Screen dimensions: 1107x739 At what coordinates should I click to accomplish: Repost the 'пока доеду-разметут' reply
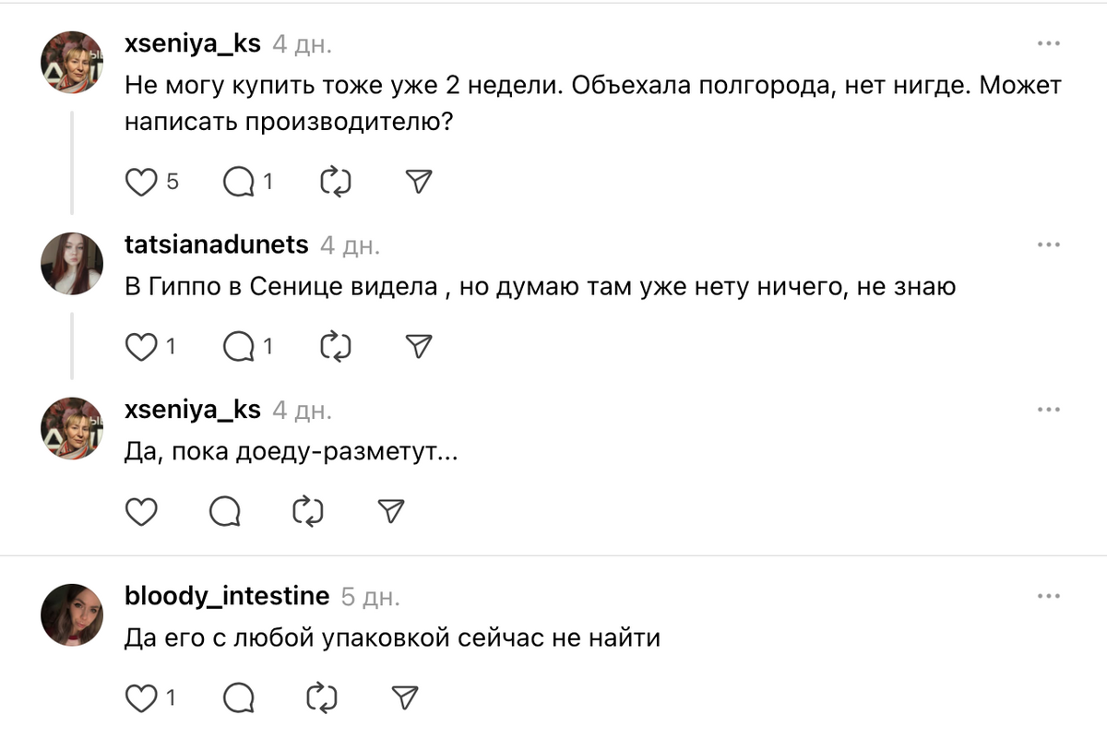(x=308, y=511)
